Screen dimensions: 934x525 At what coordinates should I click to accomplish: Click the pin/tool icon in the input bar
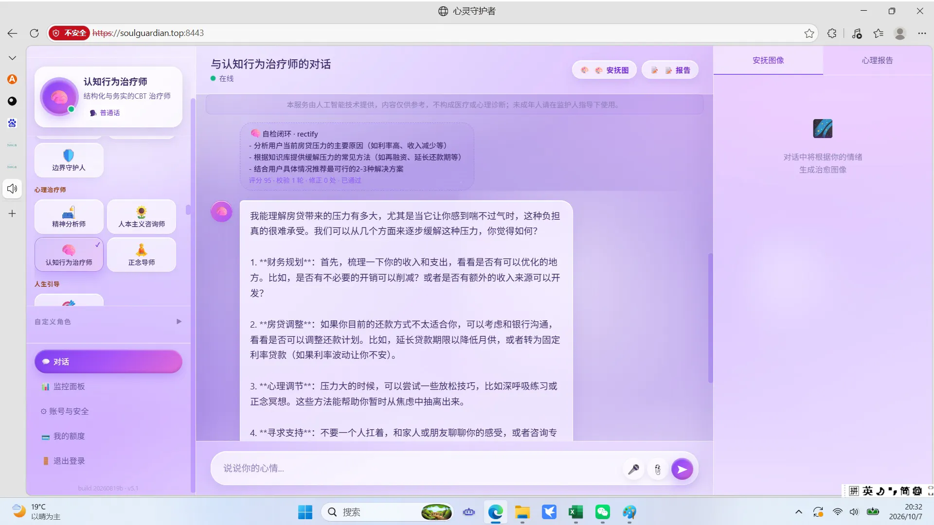pos(658,469)
